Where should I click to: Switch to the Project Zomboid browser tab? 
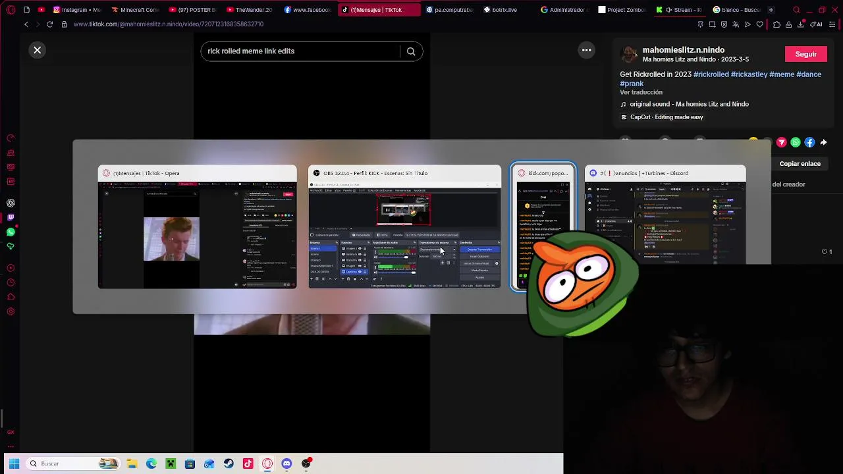(621, 10)
